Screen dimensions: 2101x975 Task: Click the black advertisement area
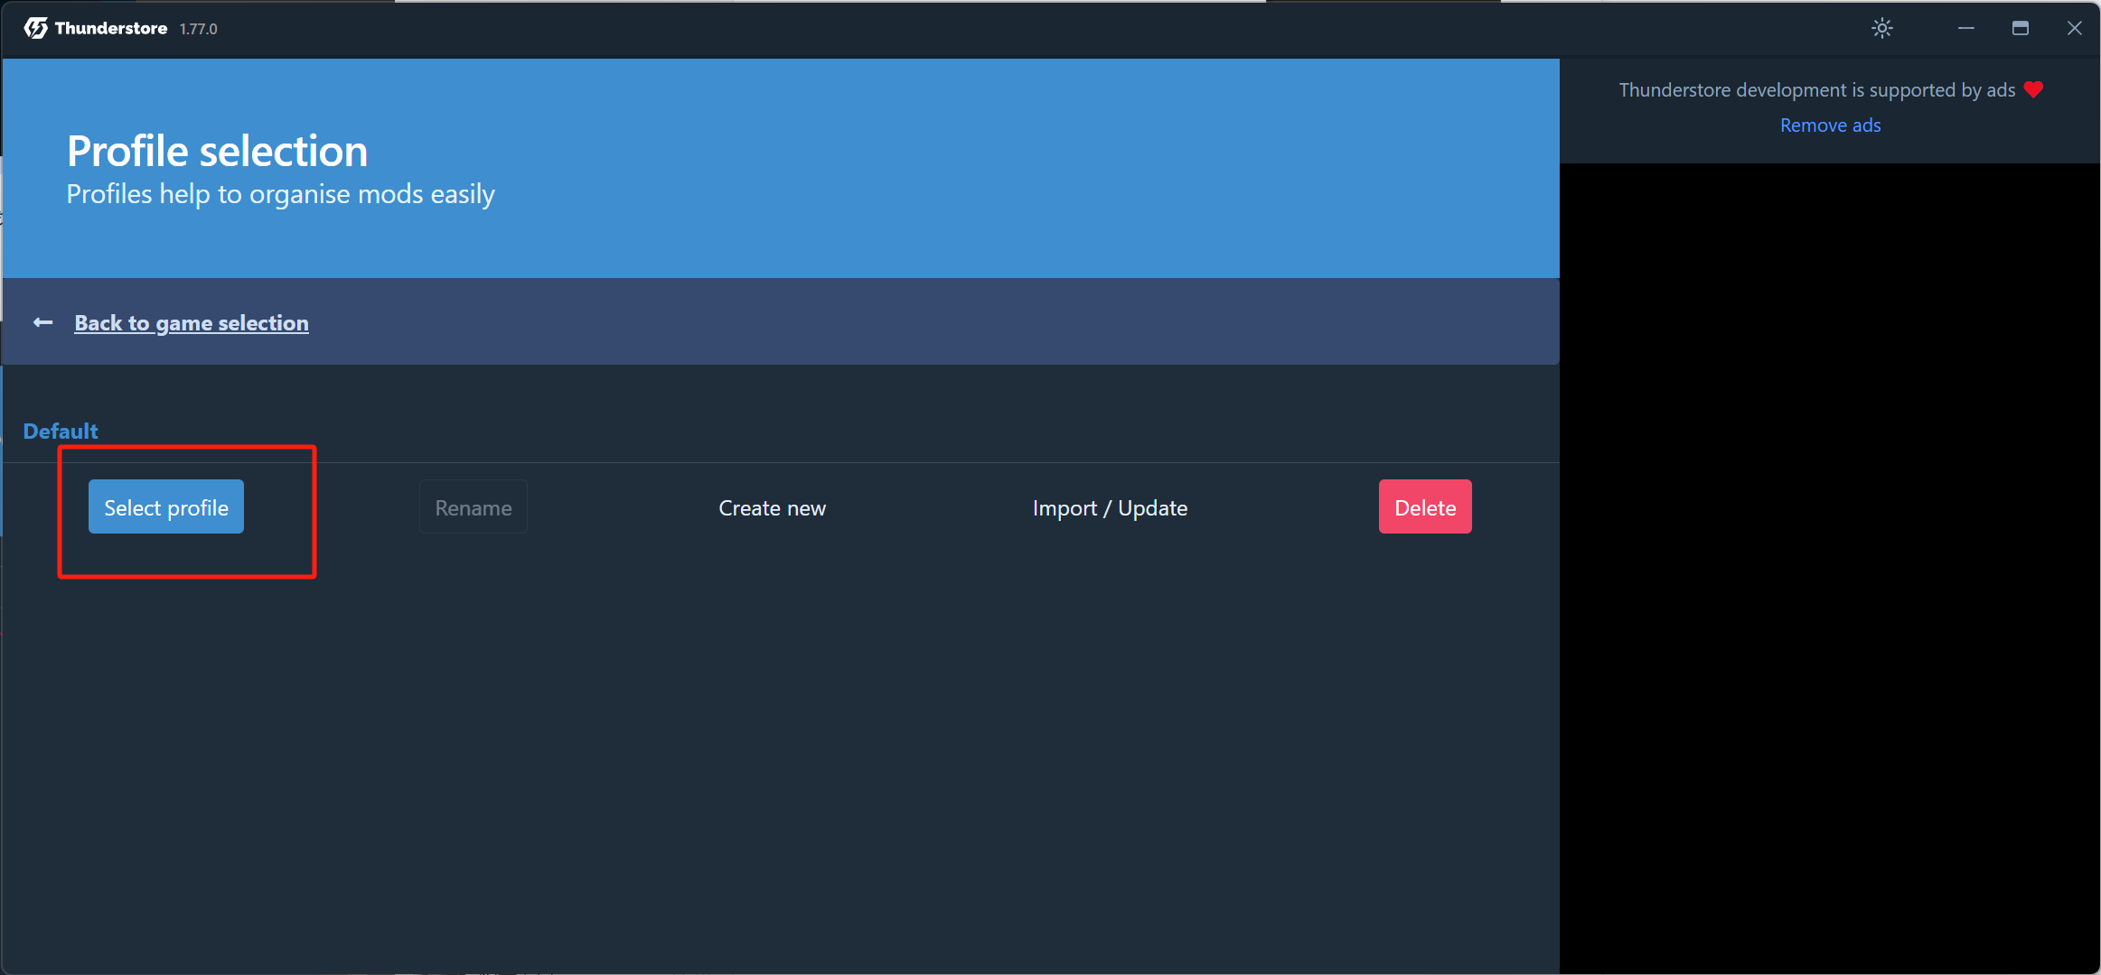pos(1830,569)
